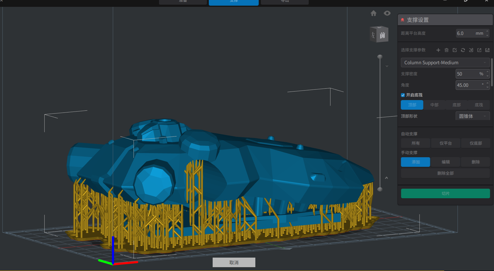Open the 导出 tab in top bar
The width and height of the screenshot is (494, 271).
[285, 2]
